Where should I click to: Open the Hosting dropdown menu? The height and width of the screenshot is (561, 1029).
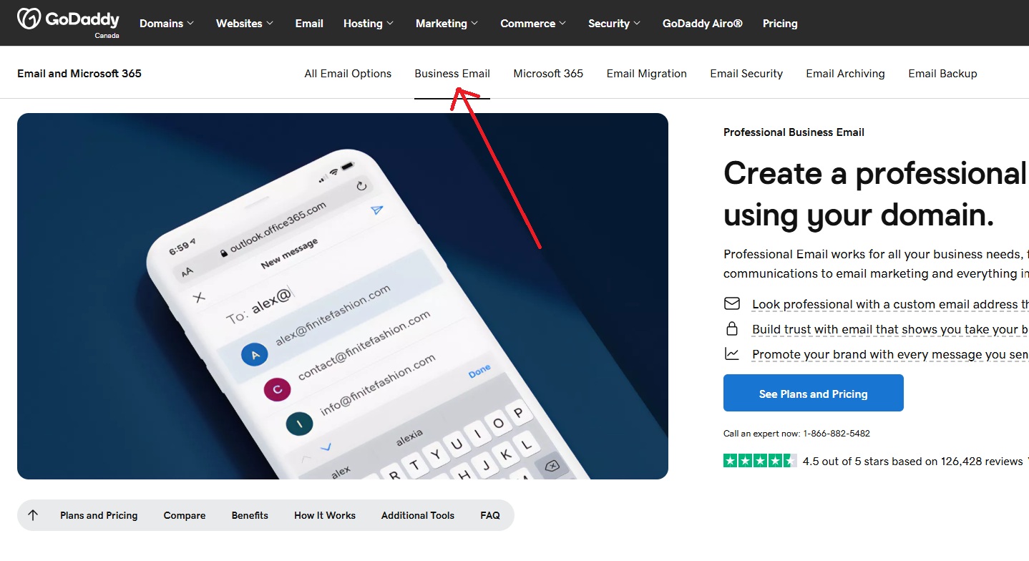[369, 24]
